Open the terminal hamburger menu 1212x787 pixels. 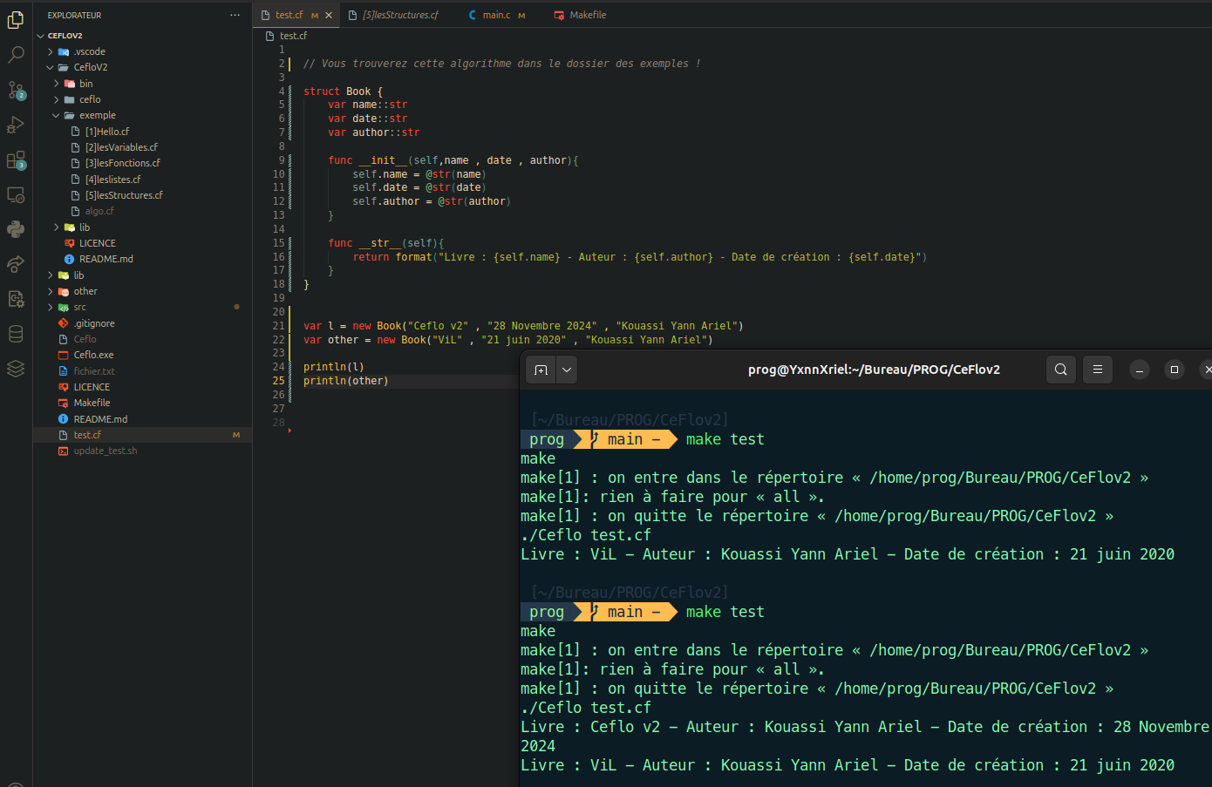click(x=1098, y=370)
